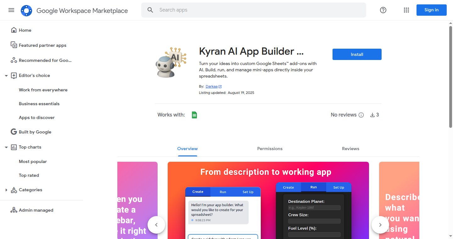
Task: Open the Google apps grid
Action: click(406, 10)
